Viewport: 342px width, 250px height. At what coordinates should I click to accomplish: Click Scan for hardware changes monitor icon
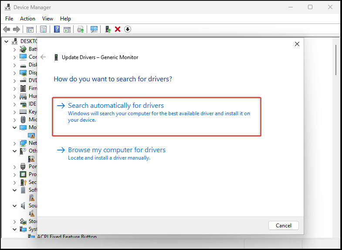tap(94, 30)
